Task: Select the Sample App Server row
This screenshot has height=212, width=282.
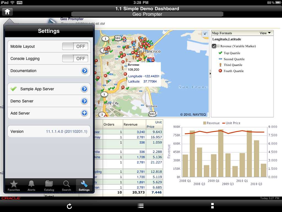Action: pos(49,89)
